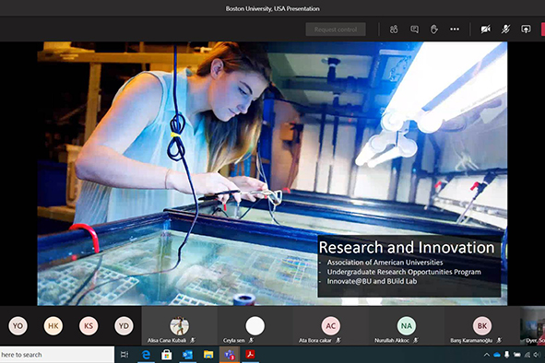Open the meeting chat conversation
Screen dimensions: 545x363
click(414, 29)
